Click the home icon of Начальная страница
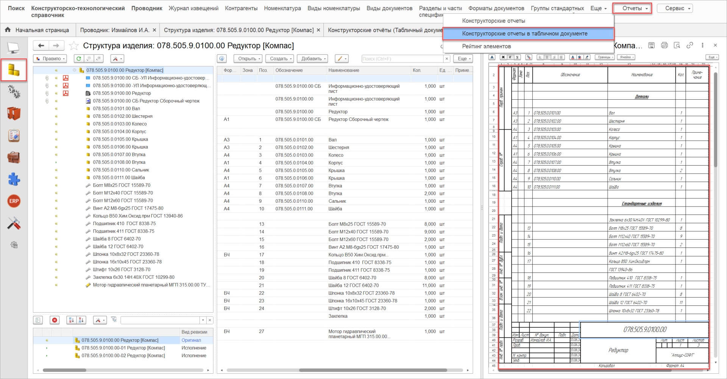 point(8,30)
